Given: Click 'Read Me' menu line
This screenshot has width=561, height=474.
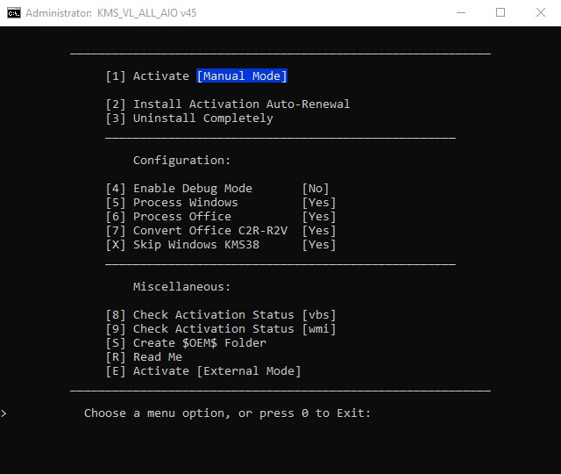Looking at the screenshot, I should click(144, 357).
